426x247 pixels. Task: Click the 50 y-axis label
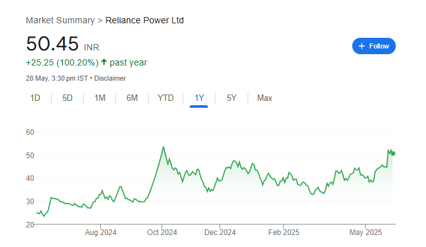30,156
